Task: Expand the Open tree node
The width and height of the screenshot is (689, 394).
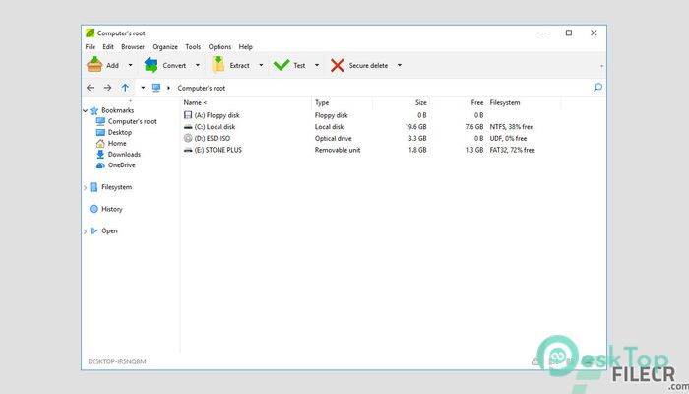Action: (x=85, y=231)
